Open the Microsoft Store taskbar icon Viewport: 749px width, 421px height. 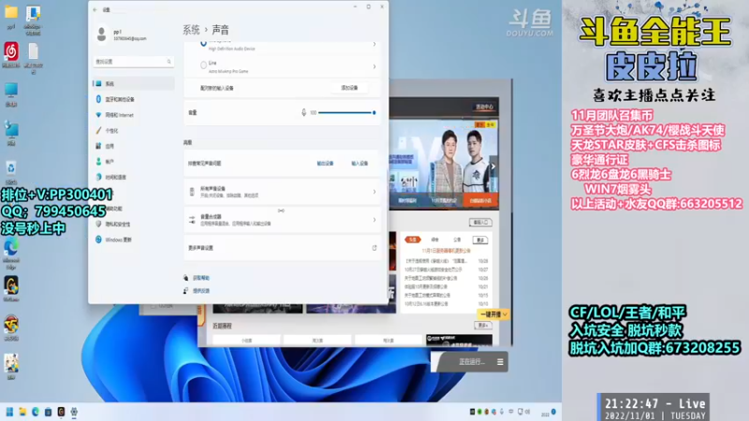(x=49, y=412)
